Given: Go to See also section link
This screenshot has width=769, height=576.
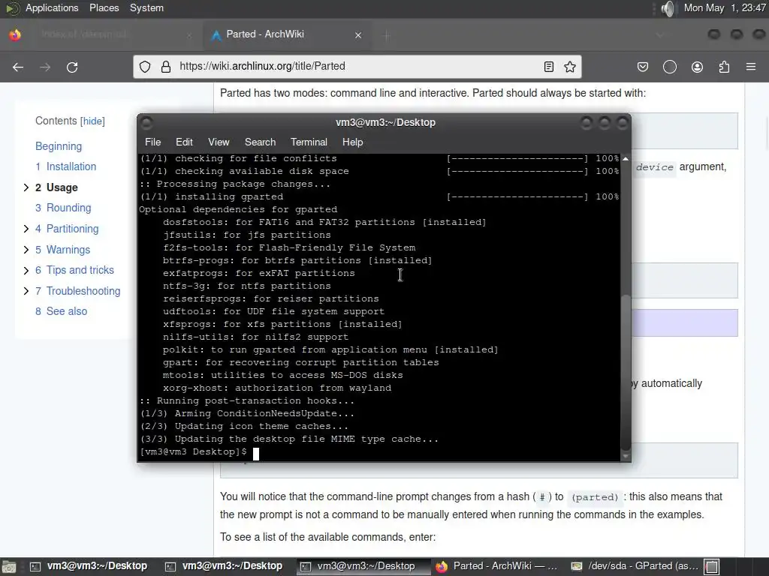Looking at the screenshot, I should pyautogui.click(x=62, y=311).
